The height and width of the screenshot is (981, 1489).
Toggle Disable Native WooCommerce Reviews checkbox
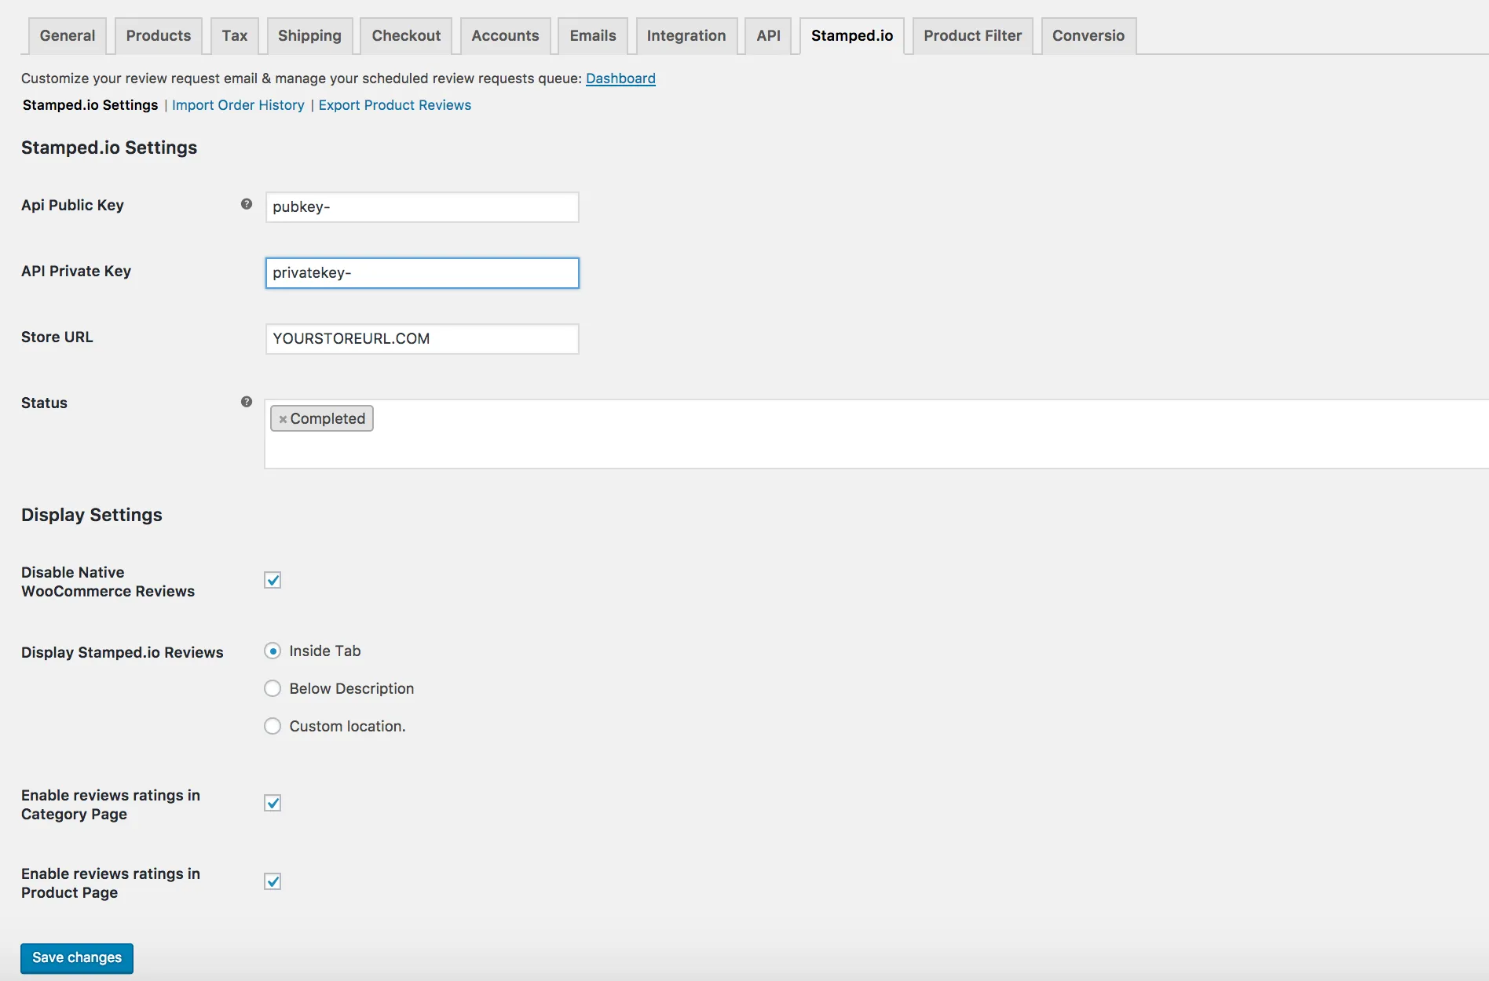pyautogui.click(x=273, y=580)
